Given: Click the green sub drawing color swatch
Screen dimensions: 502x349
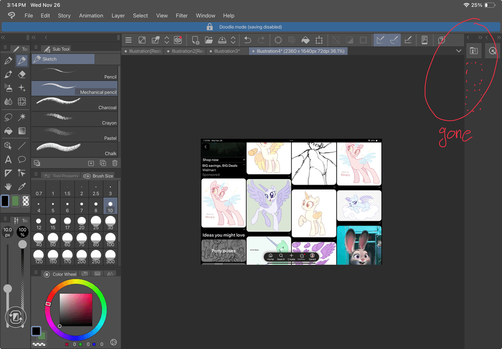Looking at the screenshot, I should pyautogui.click(x=15, y=201).
